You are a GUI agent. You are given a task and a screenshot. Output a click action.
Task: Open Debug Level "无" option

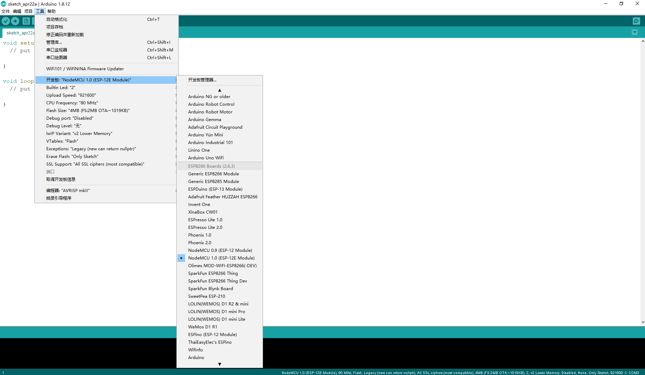pyautogui.click(x=107, y=126)
